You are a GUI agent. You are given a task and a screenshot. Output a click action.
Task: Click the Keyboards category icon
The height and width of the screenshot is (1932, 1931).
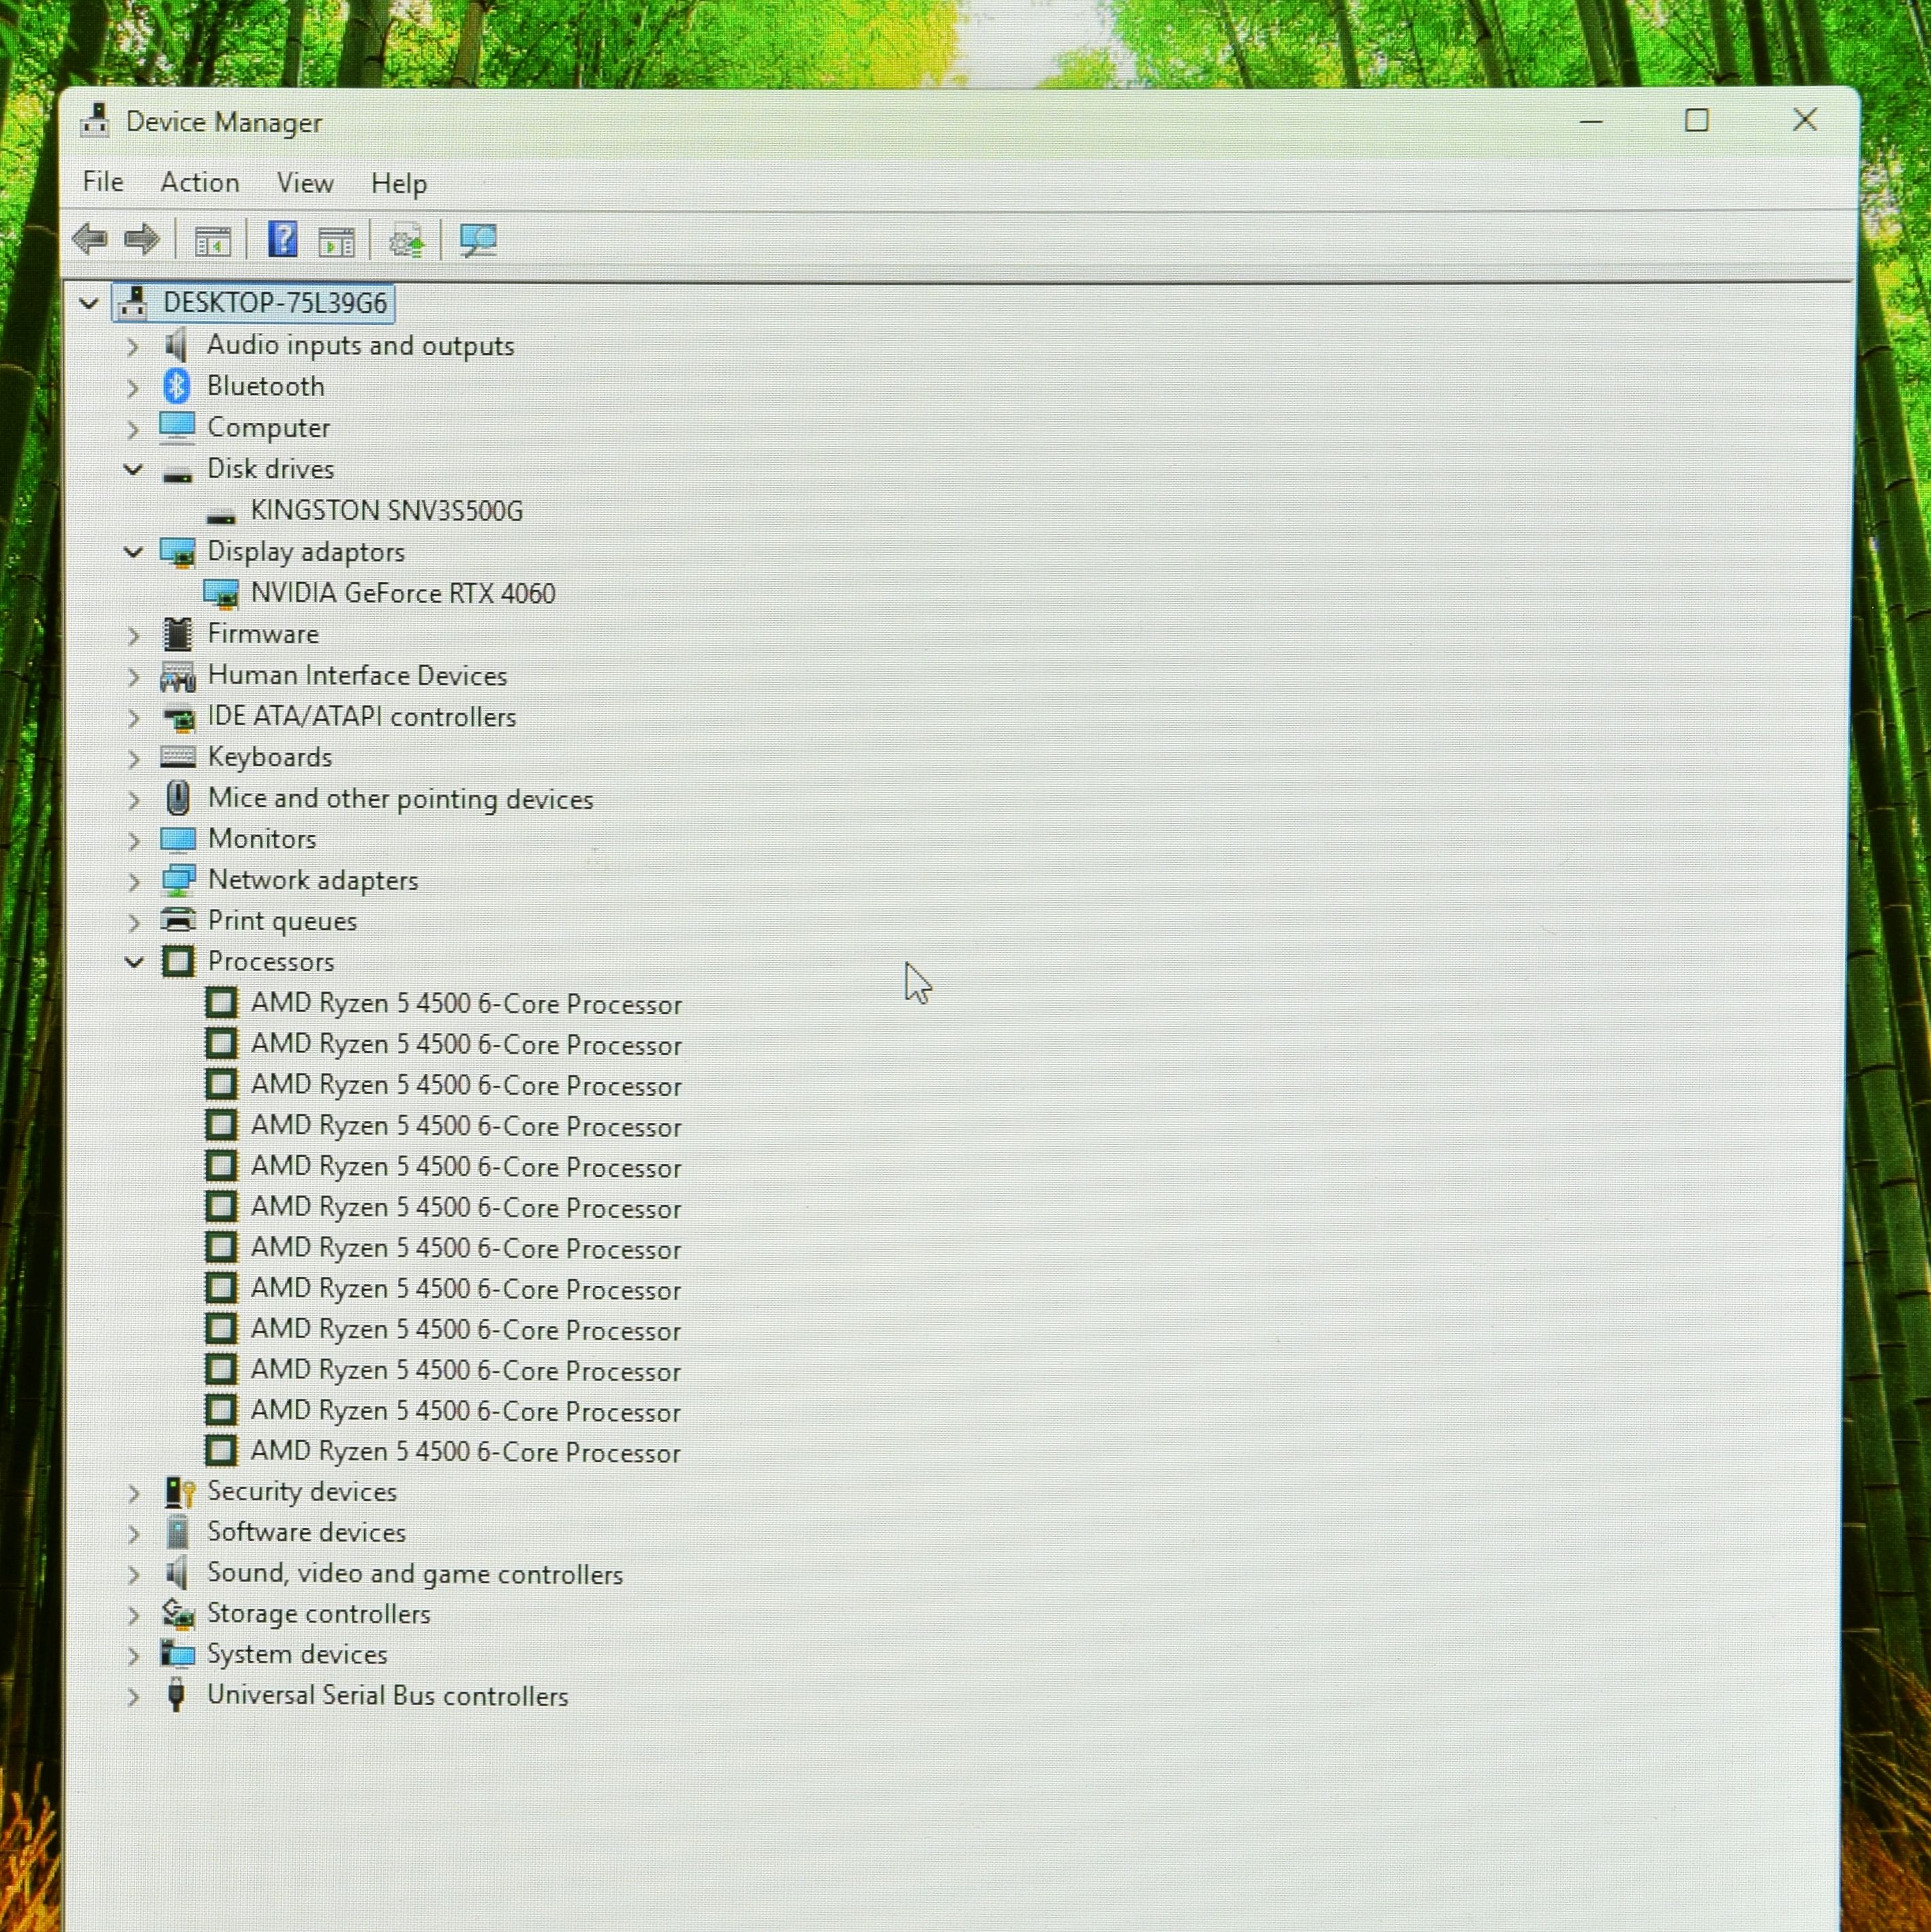[x=178, y=757]
